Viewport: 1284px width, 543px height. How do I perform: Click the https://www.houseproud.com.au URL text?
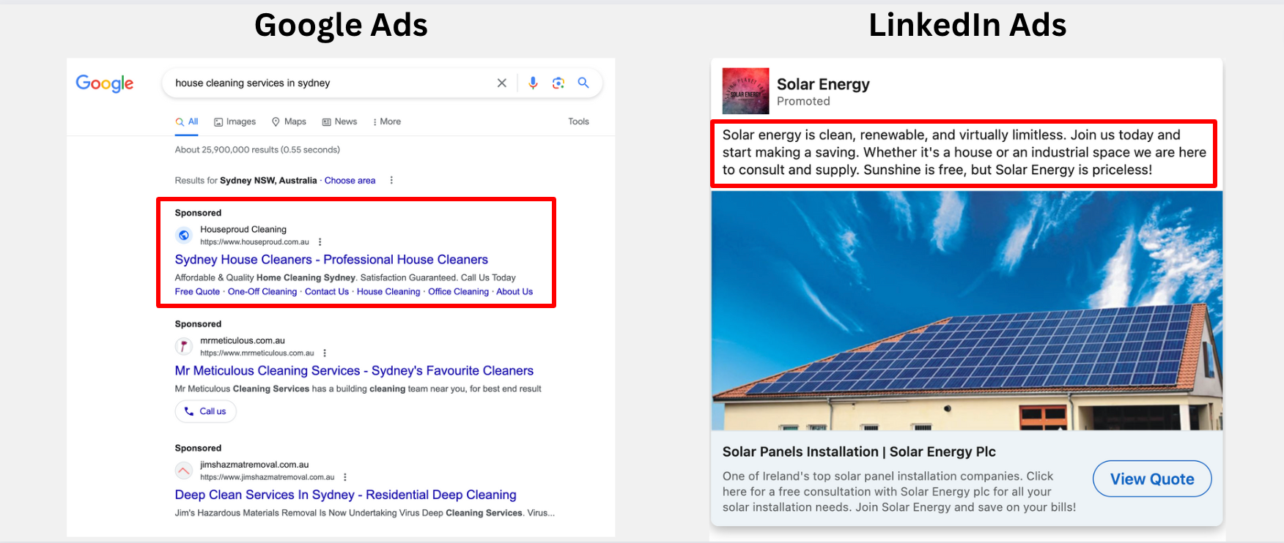pyautogui.click(x=254, y=242)
